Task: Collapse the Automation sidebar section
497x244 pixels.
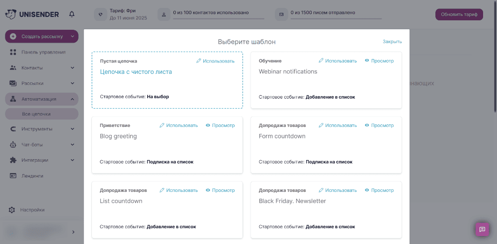Action: (x=72, y=99)
